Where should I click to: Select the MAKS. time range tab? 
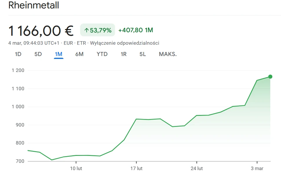[x=167, y=54]
